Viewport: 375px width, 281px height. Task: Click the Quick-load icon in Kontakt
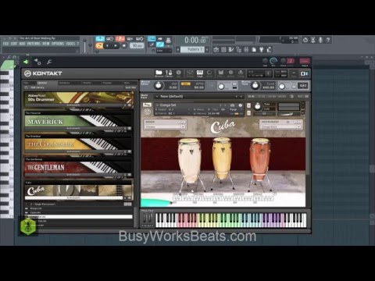tap(209, 73)
